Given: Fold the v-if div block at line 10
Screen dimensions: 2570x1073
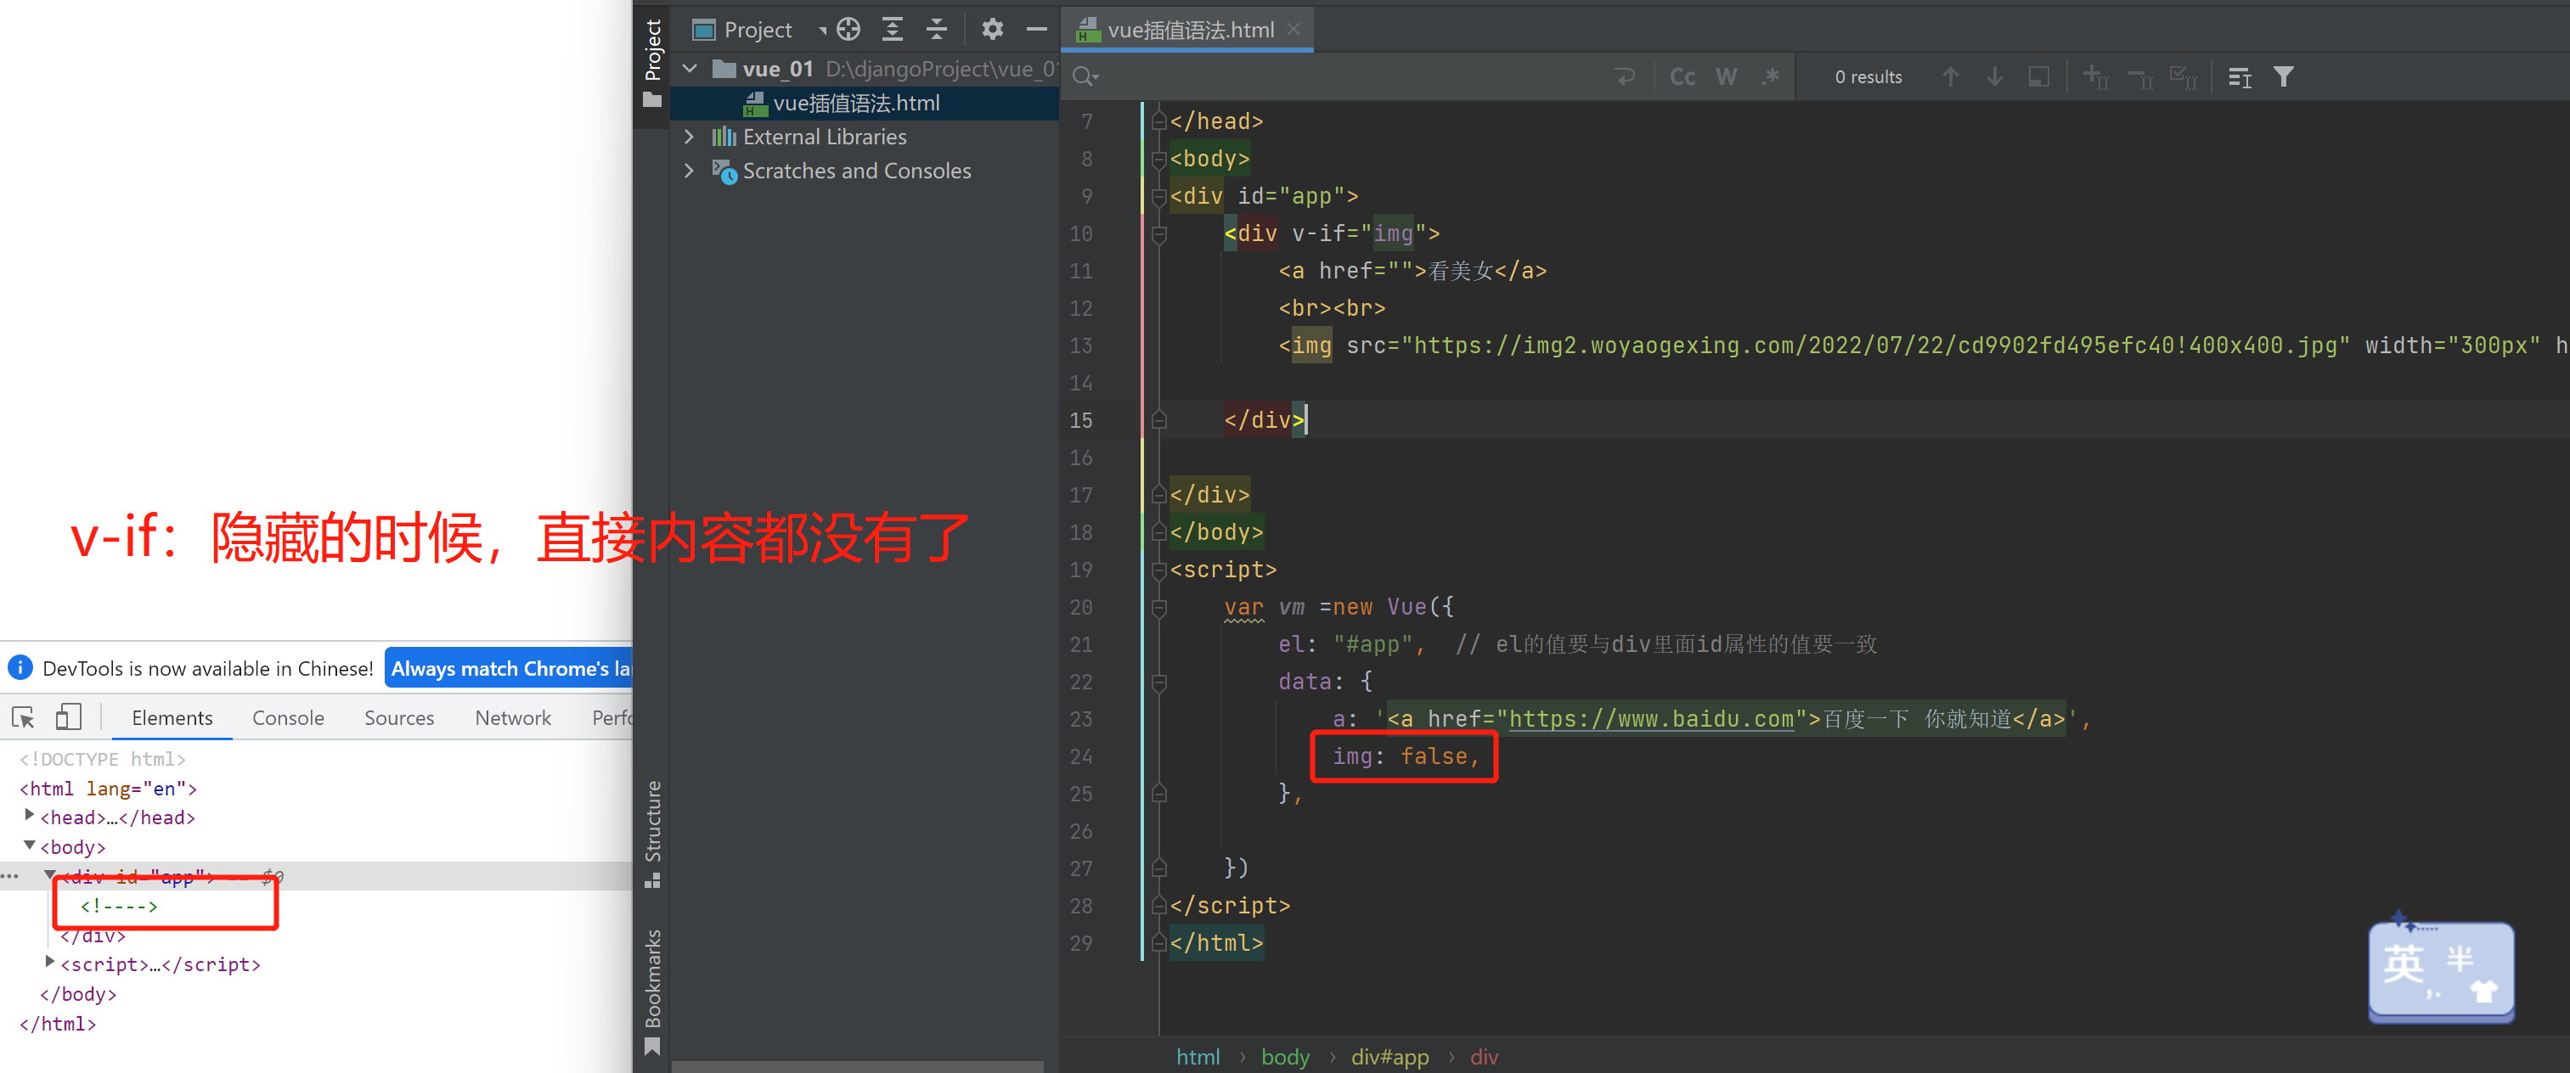Looking at the screenshot, I should click(x=1159, y=234).
